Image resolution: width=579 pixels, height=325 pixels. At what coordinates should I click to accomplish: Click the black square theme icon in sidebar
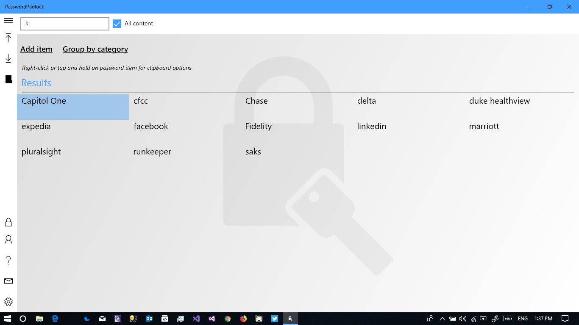8,79
